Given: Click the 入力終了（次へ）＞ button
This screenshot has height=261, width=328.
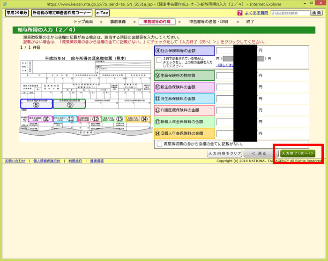Looking at the screenshot, I should pos(298,154).
